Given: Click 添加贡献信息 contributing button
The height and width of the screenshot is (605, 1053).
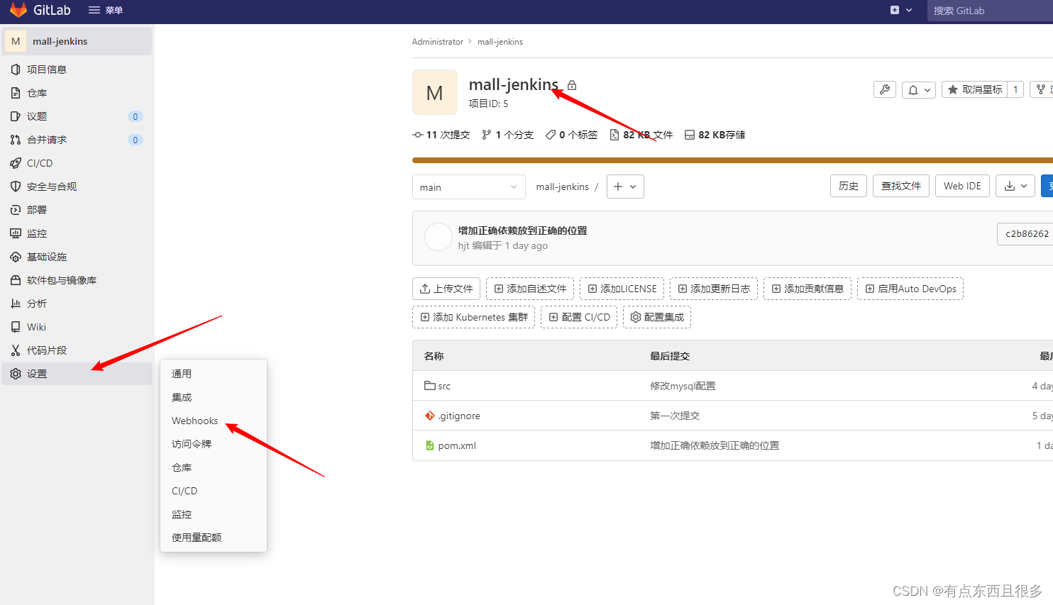Looking at the screenshot, I should [807, 289].
